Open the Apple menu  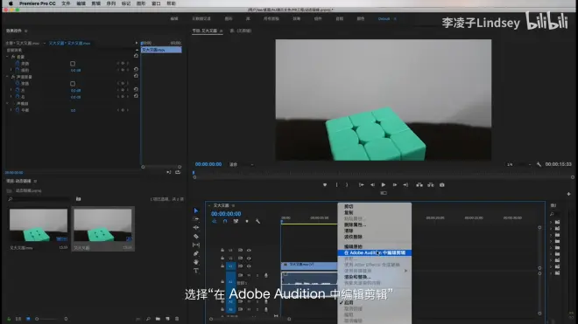click(11, 3)
